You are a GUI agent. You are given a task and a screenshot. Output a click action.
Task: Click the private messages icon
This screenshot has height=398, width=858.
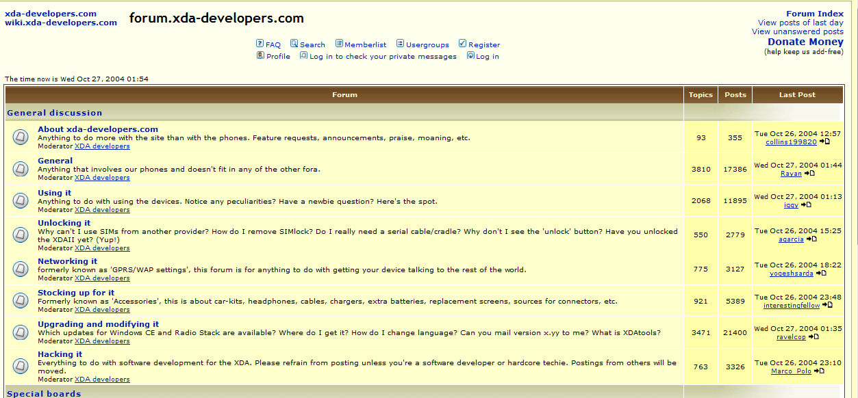click(304, 55)
